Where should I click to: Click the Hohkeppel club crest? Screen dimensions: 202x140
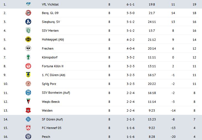pos(28,39)
